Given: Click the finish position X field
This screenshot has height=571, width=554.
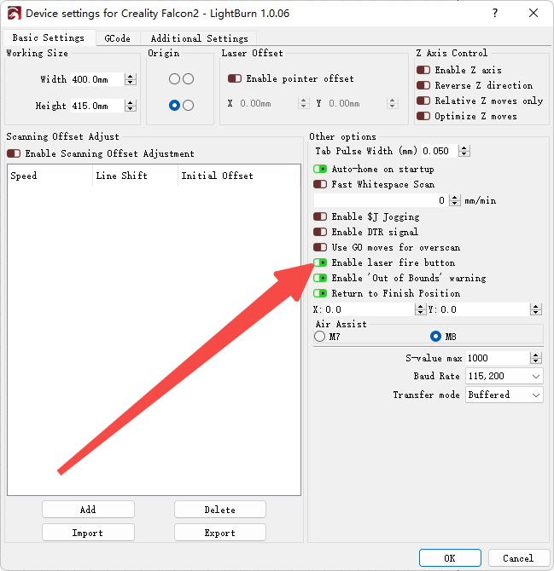Looking at the screenshot, I should [x=369, y=309].
